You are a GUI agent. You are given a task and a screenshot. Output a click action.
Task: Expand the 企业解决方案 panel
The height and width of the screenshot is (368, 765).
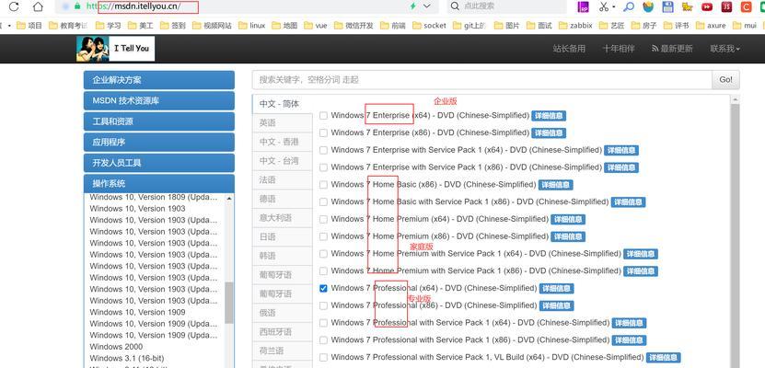point(159,80)
